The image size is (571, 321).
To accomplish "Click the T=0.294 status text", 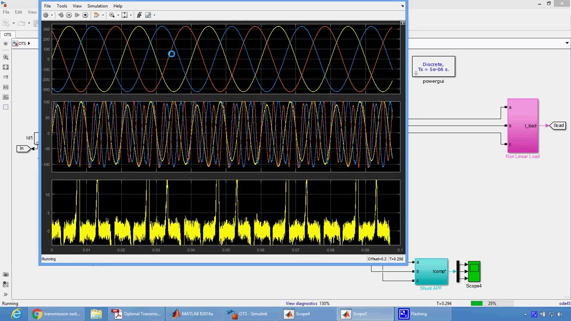I will 444,304.
